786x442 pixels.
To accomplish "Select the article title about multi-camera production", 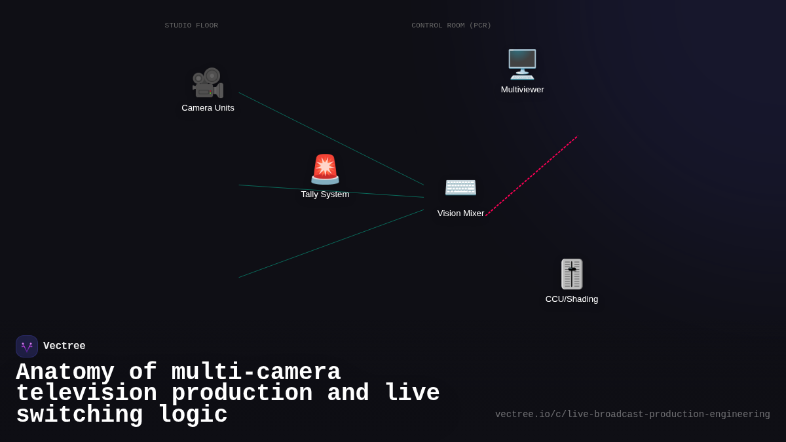I will (x=227, y=393).
